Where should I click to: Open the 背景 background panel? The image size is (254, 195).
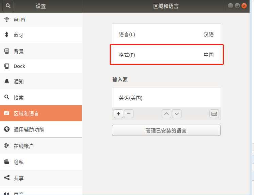tap(41, 51)
